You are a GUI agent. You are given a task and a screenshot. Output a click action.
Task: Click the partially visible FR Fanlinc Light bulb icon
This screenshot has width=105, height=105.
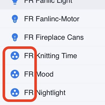(x=15, y=2)
